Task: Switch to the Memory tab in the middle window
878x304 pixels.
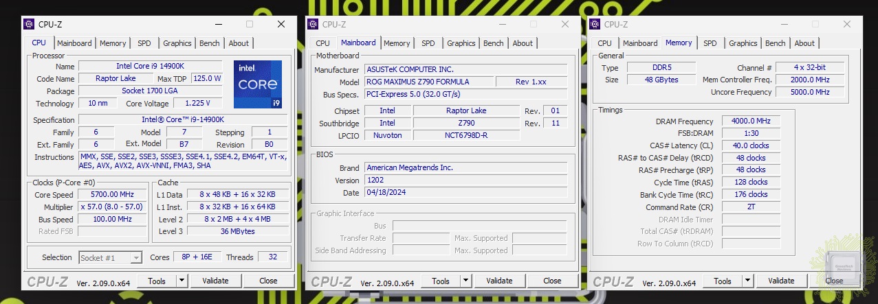Action: [397, 43]
